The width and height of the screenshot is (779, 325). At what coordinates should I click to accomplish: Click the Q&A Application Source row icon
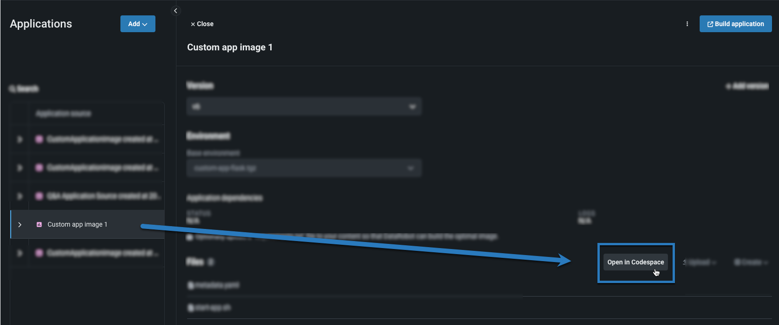(39, 196)
